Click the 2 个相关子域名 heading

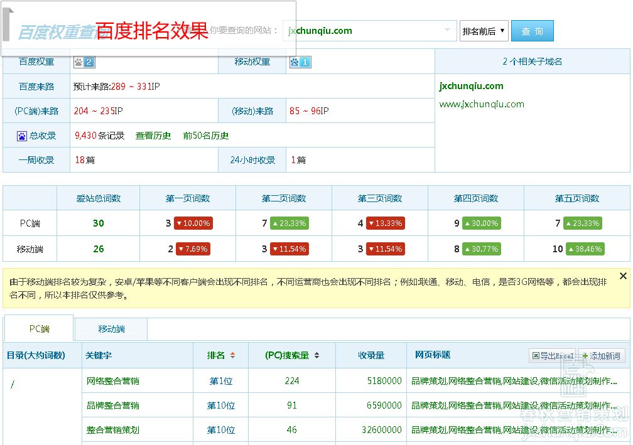tap(532, 62)
